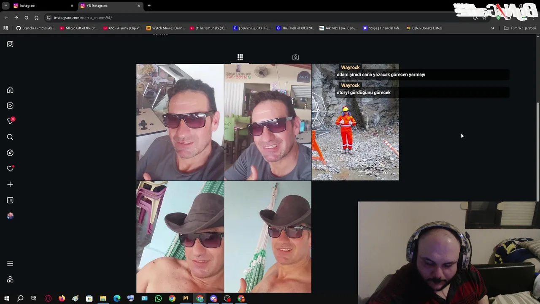
Task: Click the Instagram logo in sidebar
Action: tap(10, 44)
